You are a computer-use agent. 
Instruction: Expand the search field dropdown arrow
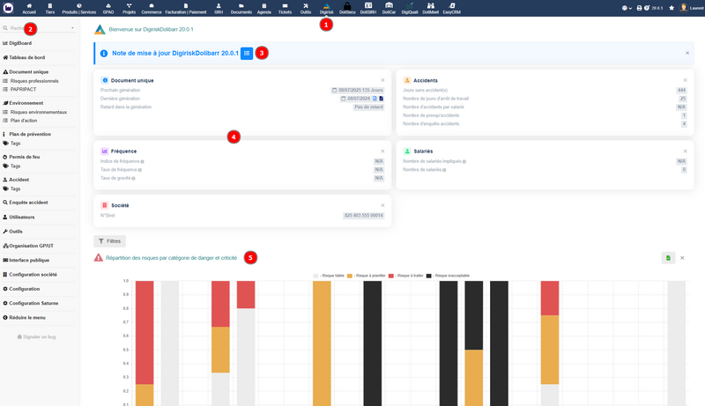(x=72, y=28)
